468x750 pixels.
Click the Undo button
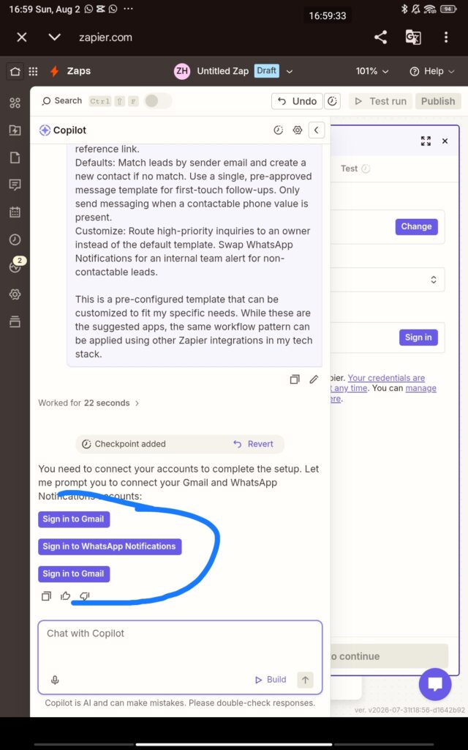click(x=297, y=101)
